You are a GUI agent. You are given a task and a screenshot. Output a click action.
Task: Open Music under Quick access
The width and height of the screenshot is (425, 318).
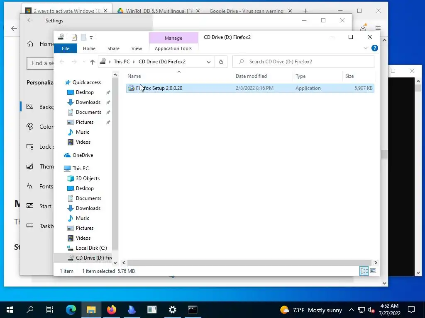tap(83, 132)
